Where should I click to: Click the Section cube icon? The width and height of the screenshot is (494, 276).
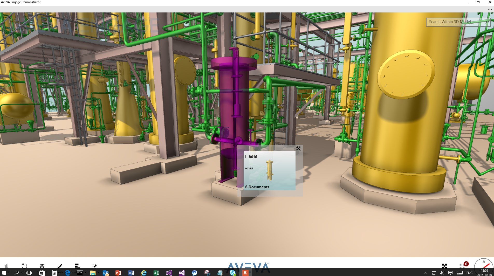click(42, 266)
